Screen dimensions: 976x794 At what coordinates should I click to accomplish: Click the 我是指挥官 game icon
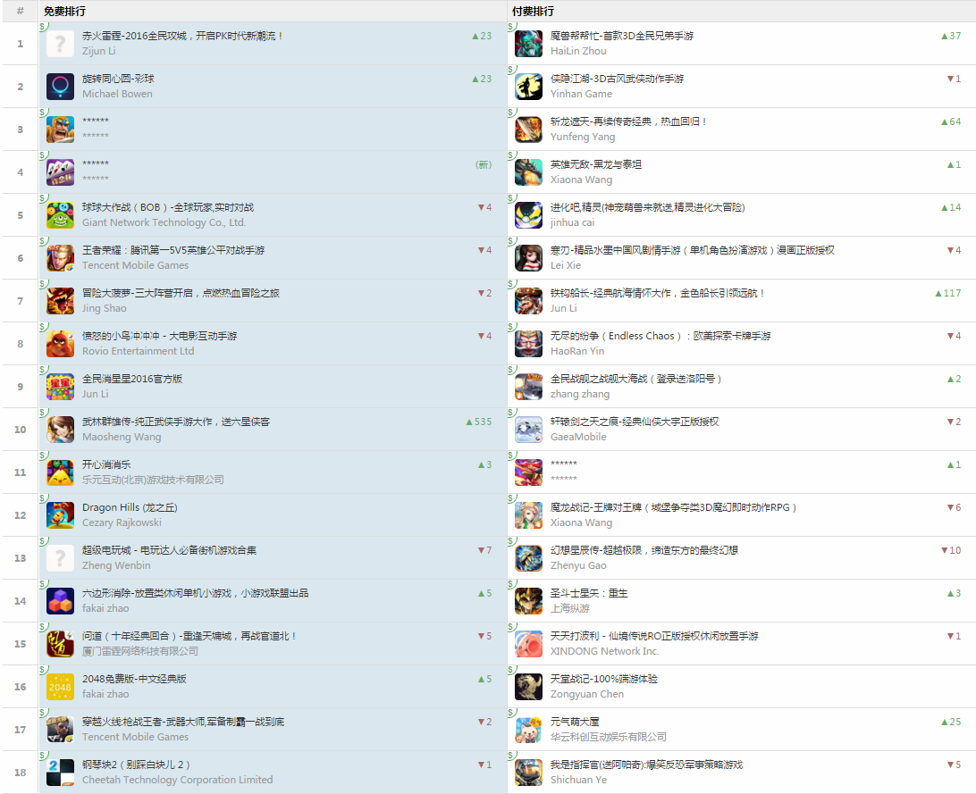528,773
